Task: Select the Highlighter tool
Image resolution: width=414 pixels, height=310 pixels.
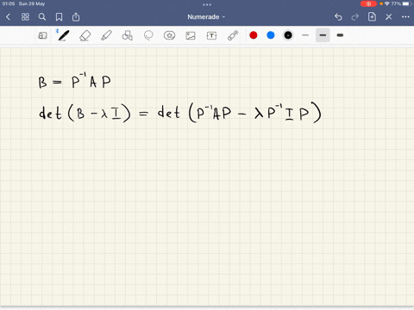Action: (x=106, y=35)
